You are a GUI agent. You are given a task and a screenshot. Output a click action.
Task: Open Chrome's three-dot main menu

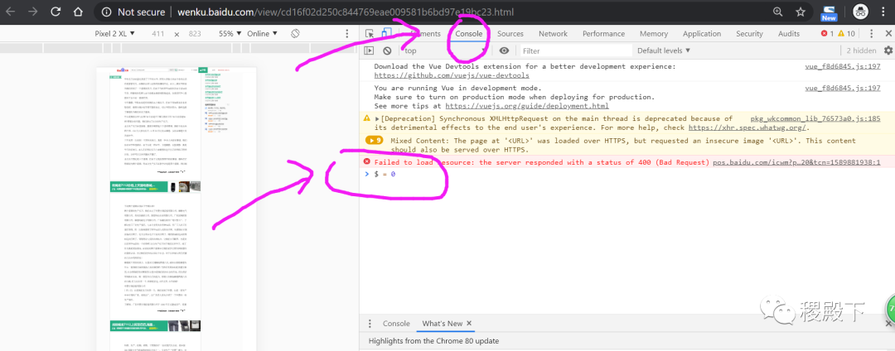pos(883,12)
